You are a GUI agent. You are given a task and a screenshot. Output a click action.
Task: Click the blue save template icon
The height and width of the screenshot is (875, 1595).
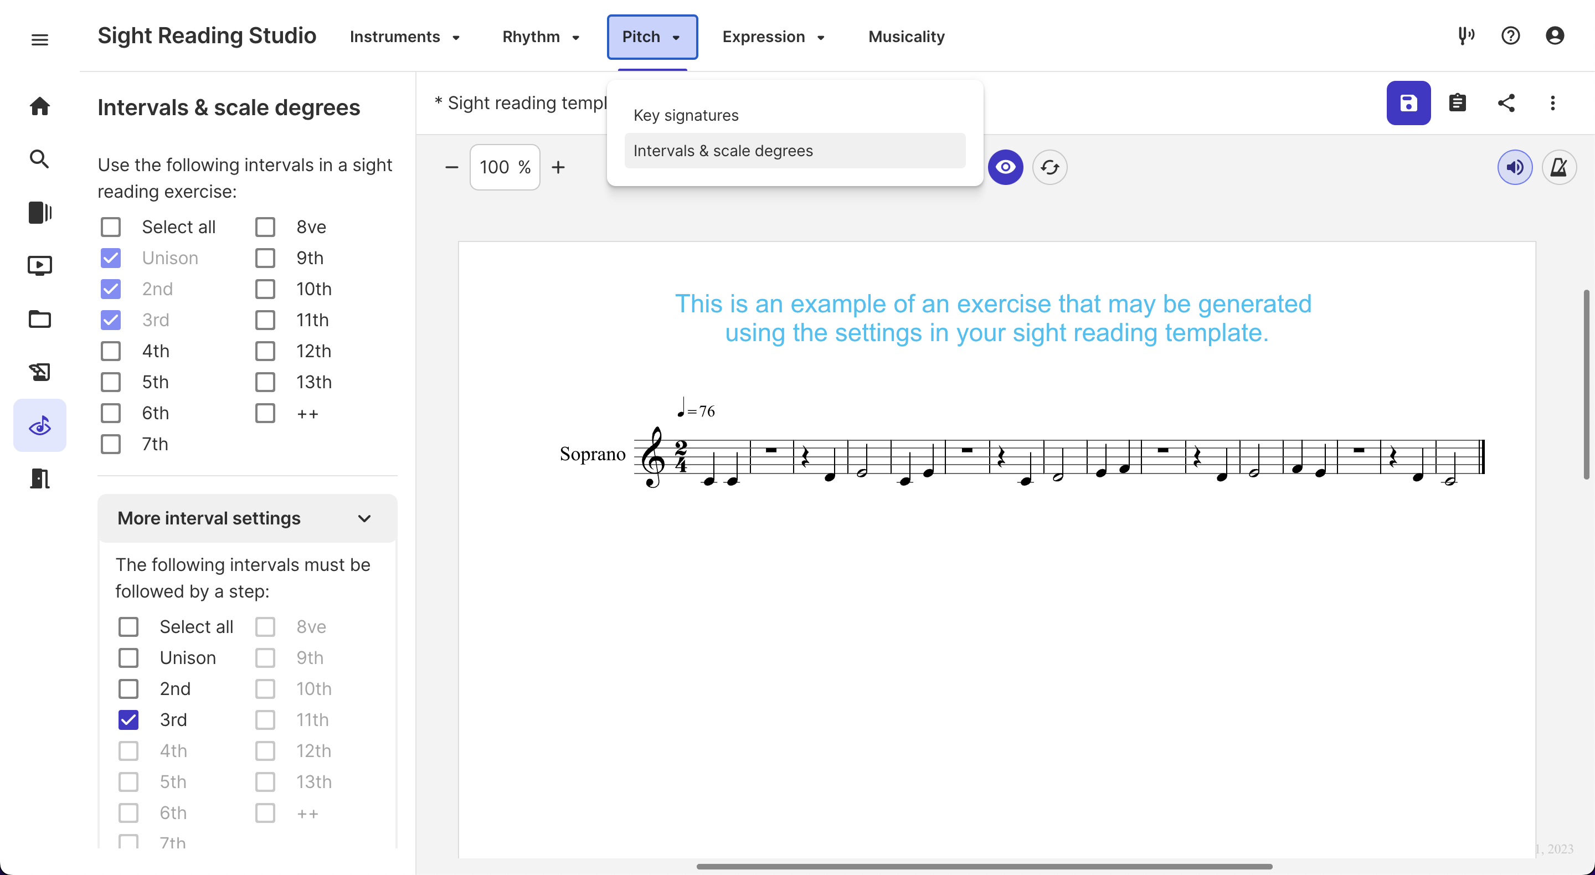(x=1407, y=103)
